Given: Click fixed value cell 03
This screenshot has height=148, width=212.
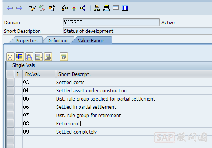Looking at the screenshot, I should [39, 82].
